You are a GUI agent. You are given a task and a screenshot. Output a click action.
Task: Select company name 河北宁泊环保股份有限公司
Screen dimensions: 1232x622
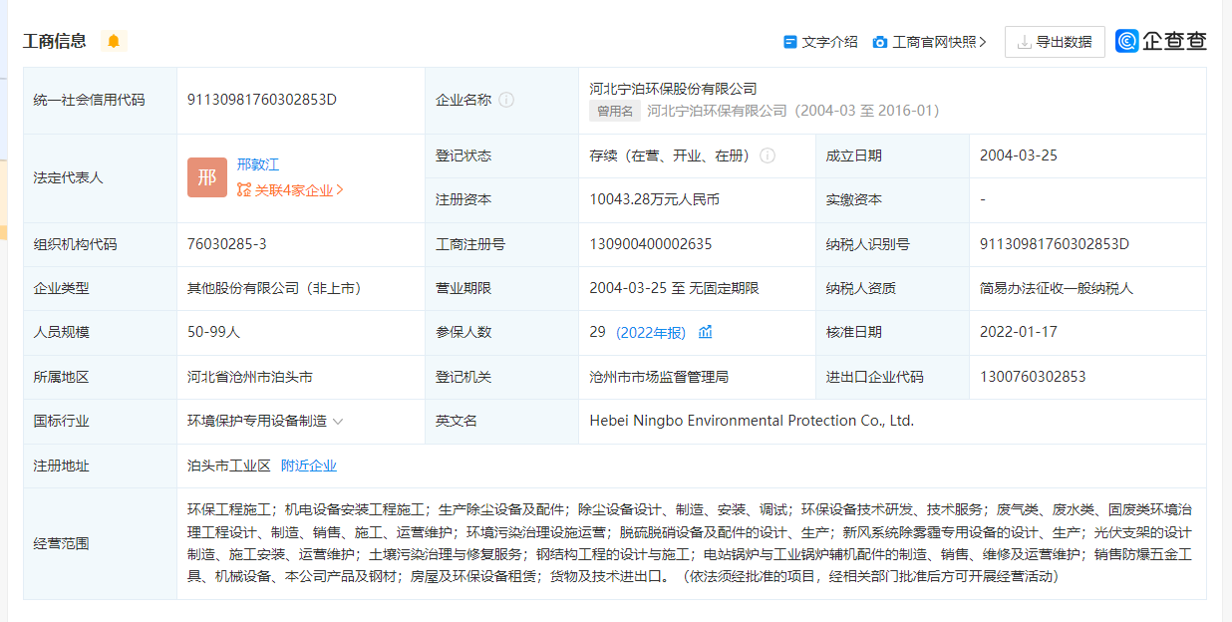click(x=673, y=89)
